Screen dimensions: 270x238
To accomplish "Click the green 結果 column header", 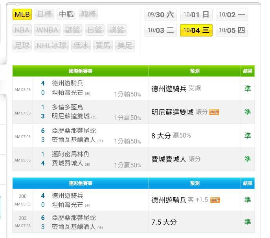I will tap(248, 71).
